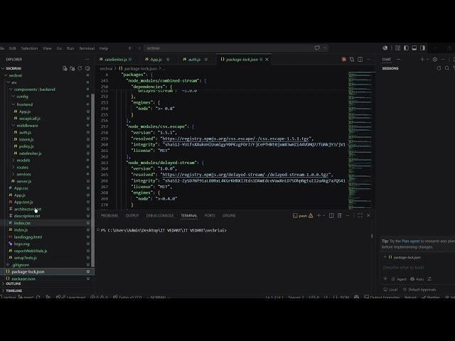Split the editor to the right
Image resolution: width=455 pixels, height=341 pixels.
point(360,59)
